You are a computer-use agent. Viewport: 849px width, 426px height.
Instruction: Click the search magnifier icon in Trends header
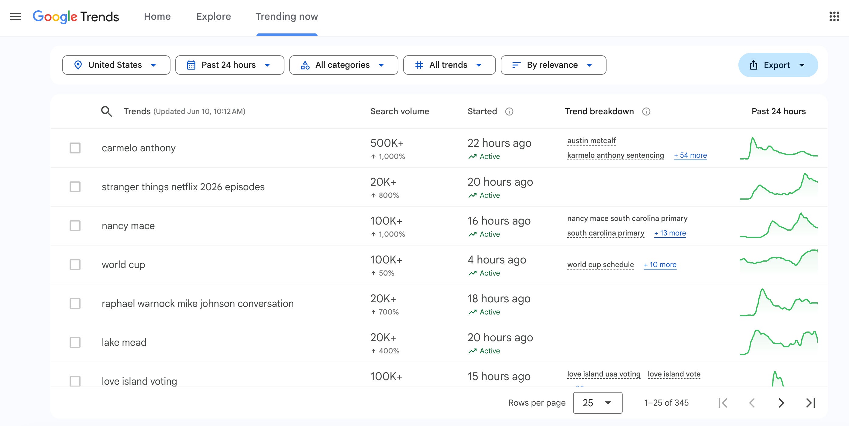[x=106, y=111]
